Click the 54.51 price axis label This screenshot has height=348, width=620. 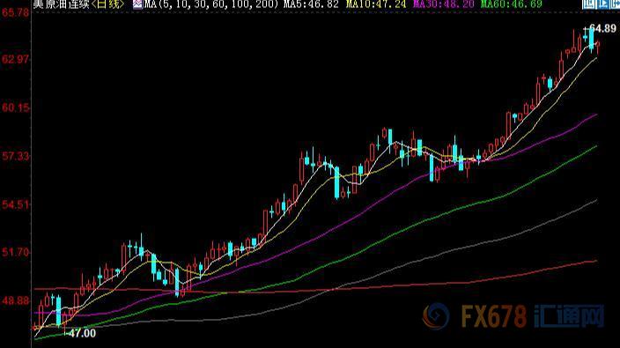click(16, 204)
